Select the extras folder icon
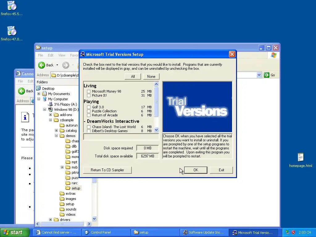The image size is (316, 237). click(62, 193)
